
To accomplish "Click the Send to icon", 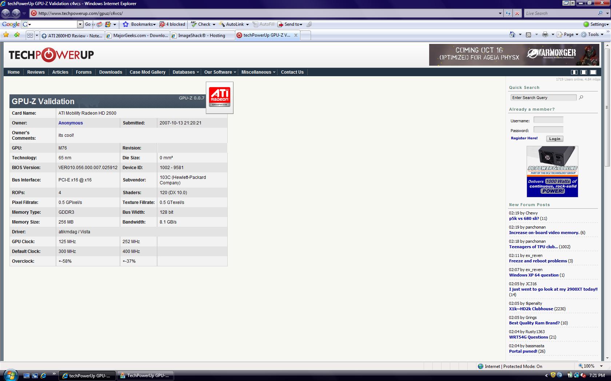I will [x=280, y=24].
